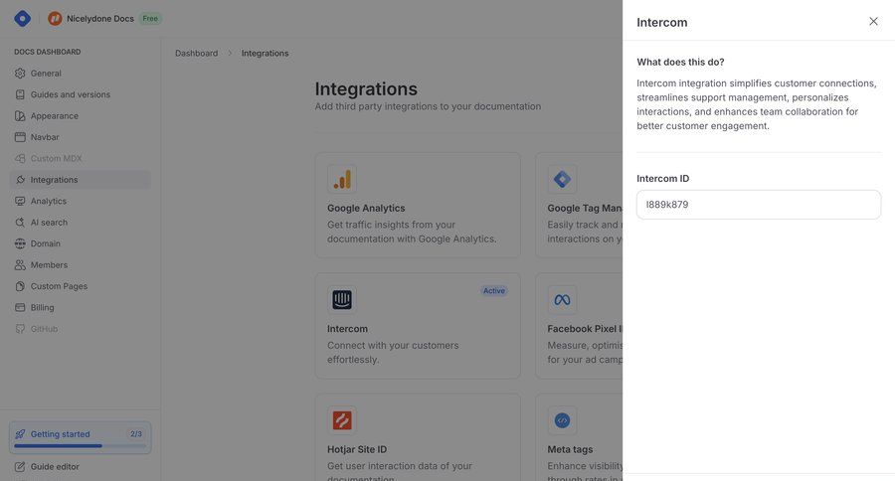Viewport: 895px width, 481px height.
Task: Click the Facebook Pixel Meta logo
Action: coord(562,299)
